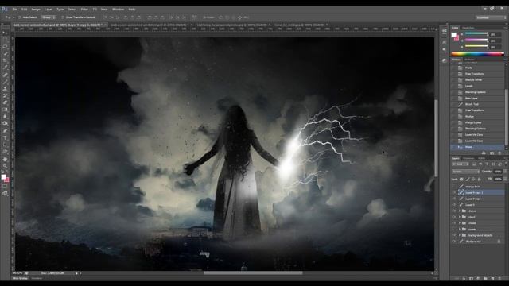Open the layer blending mode dropdown
Image resolution: width=509 pixels, height=286 pixels.
click(465, 172)
